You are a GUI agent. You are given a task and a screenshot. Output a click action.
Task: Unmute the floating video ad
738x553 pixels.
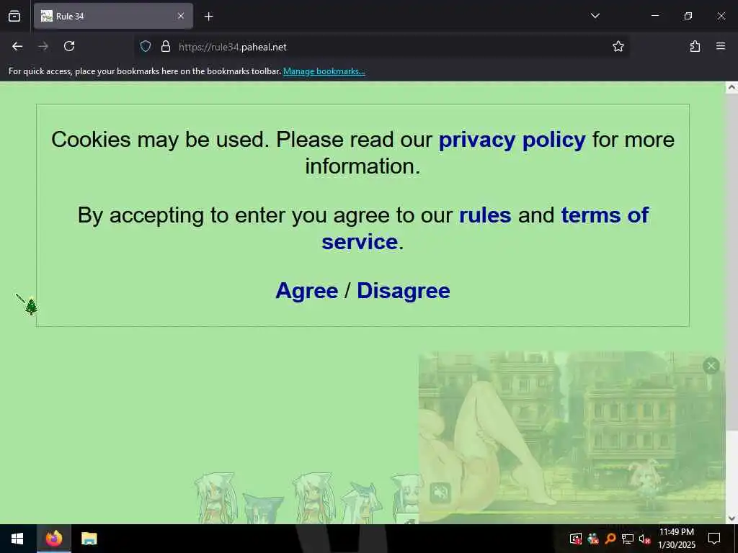click(x=440, y=493)
